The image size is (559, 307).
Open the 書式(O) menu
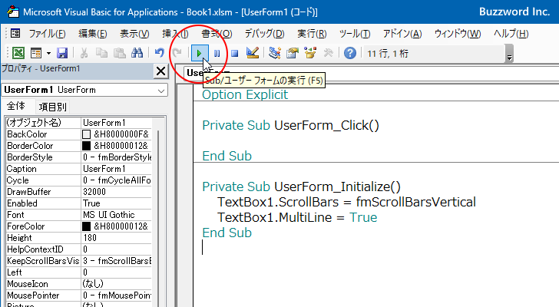[217, 34]
